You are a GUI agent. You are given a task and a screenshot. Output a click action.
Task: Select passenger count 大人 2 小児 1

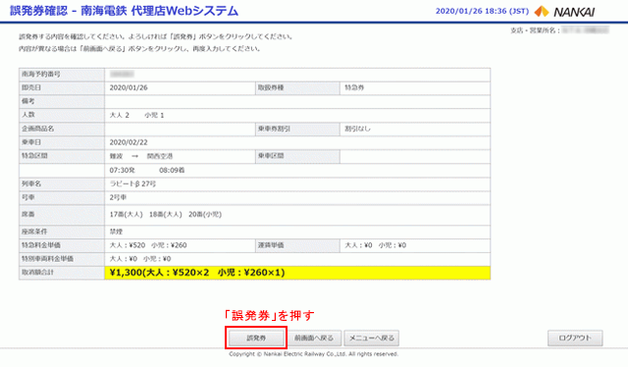pos(137,116)
